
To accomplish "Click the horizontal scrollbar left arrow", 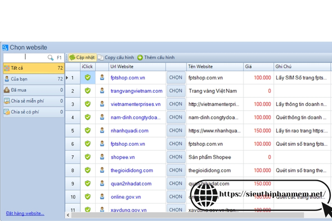I will pyautogui.click(x=68, y=215).
